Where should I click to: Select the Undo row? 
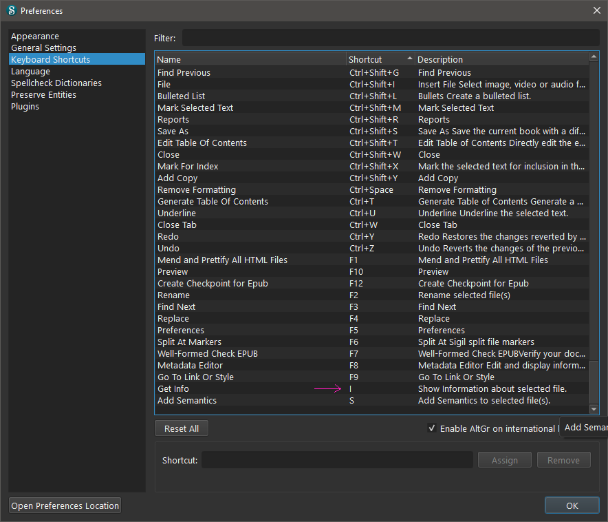[372, 248]
